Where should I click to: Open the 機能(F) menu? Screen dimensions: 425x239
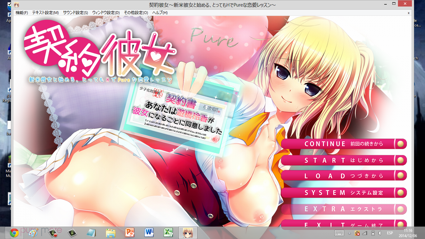tap(22, 13)
